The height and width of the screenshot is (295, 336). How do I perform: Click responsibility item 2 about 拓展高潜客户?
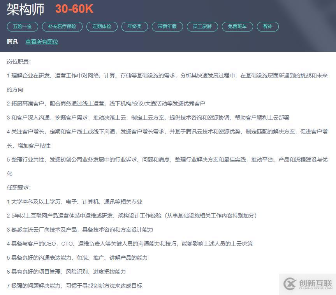[106, 104]
